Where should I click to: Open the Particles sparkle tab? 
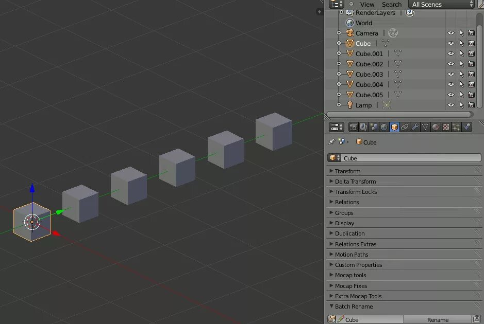click(x=456, y=127)
